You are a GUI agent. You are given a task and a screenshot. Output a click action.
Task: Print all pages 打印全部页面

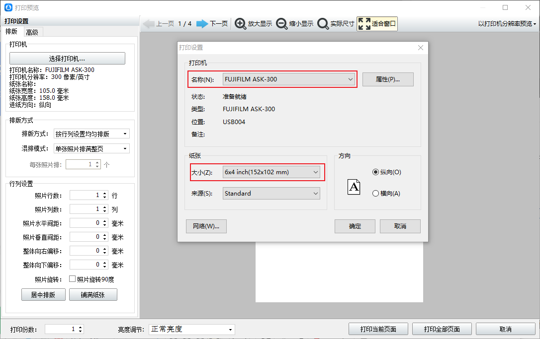pos(442,329)
